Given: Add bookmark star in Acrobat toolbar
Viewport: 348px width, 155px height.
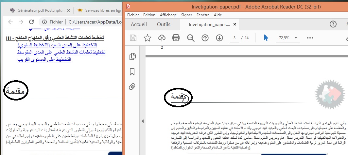Looking at the screenshot, I should click(x=148, y=38).
